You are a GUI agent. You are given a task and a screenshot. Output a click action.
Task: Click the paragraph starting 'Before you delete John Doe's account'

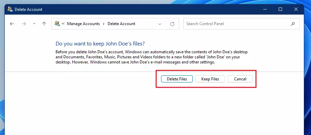pyautogui.click(x=152, y=57)
